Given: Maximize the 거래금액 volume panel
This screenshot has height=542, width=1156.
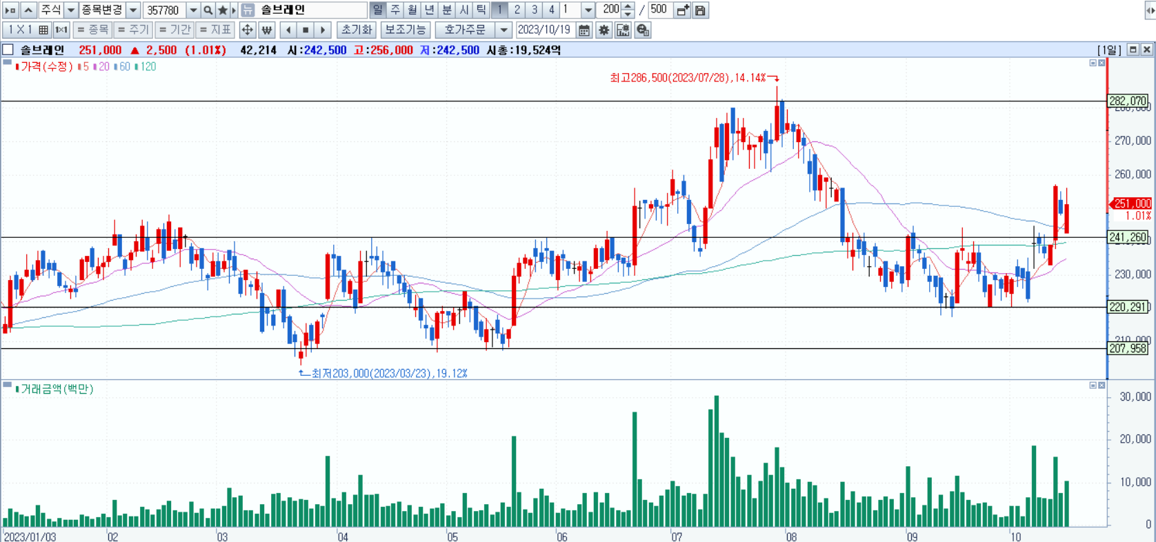Looking at the screenshot, I should pos(1093,385).
